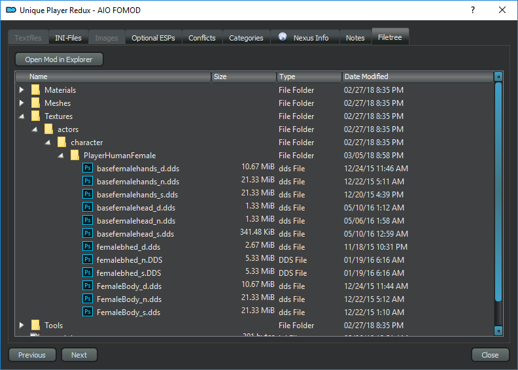The height and width of the screenshot is (370, 518).
Task: Click the 2.67 MiB size value
Action: (260, 245)
